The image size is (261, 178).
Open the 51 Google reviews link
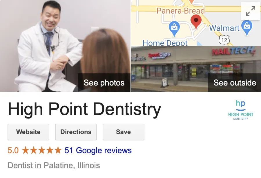pos(98,151)
